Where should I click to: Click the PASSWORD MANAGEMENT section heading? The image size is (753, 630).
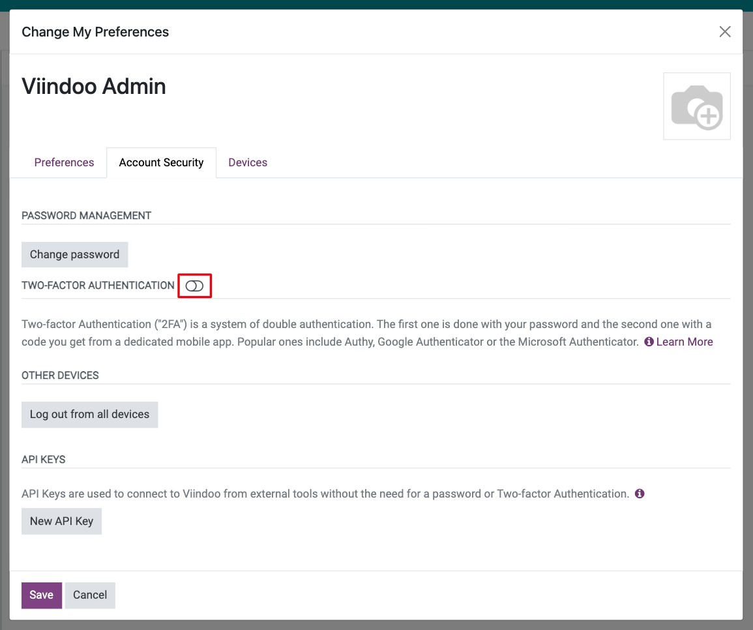click(x=87, y=216)
